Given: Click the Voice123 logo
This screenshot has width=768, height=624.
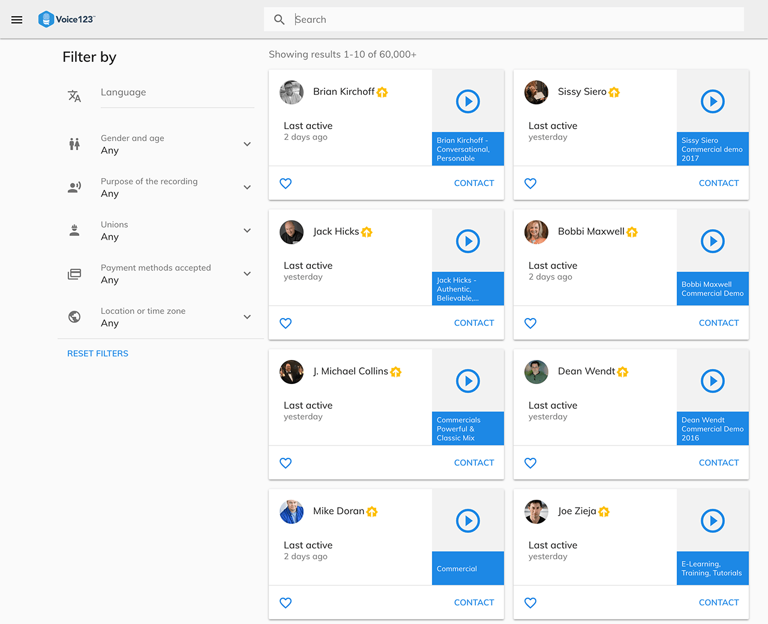Looking at the screenshot, I should click(67, 19).
